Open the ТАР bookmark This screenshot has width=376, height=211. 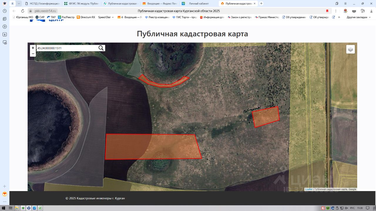(x=51, y=17)
